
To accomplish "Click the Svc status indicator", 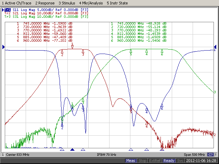I will (180, 161).
